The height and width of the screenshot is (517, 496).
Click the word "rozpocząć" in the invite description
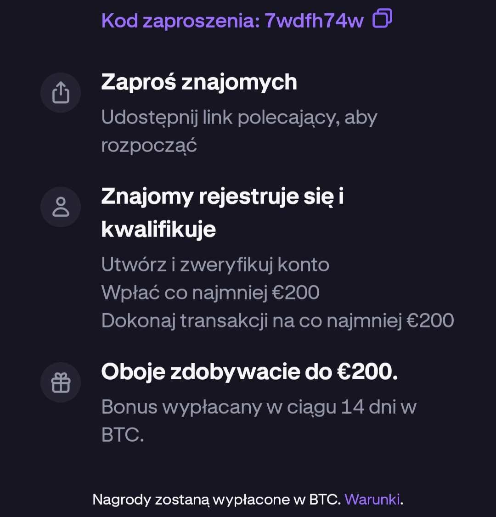coord(149,146)
